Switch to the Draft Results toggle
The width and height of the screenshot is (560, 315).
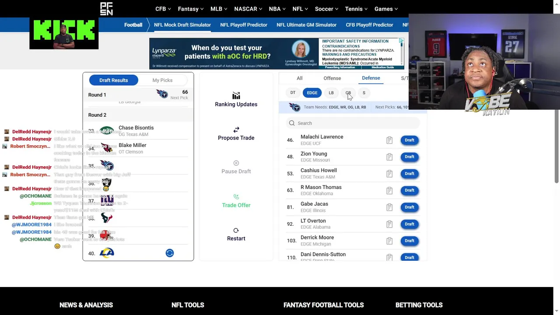coord(114,80)
